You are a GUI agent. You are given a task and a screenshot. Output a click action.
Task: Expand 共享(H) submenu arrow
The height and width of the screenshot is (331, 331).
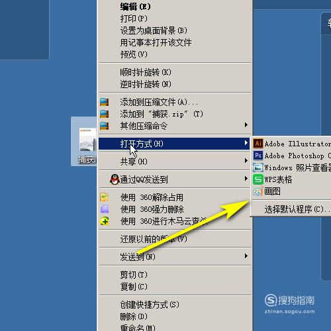click(x=246, y=160)
